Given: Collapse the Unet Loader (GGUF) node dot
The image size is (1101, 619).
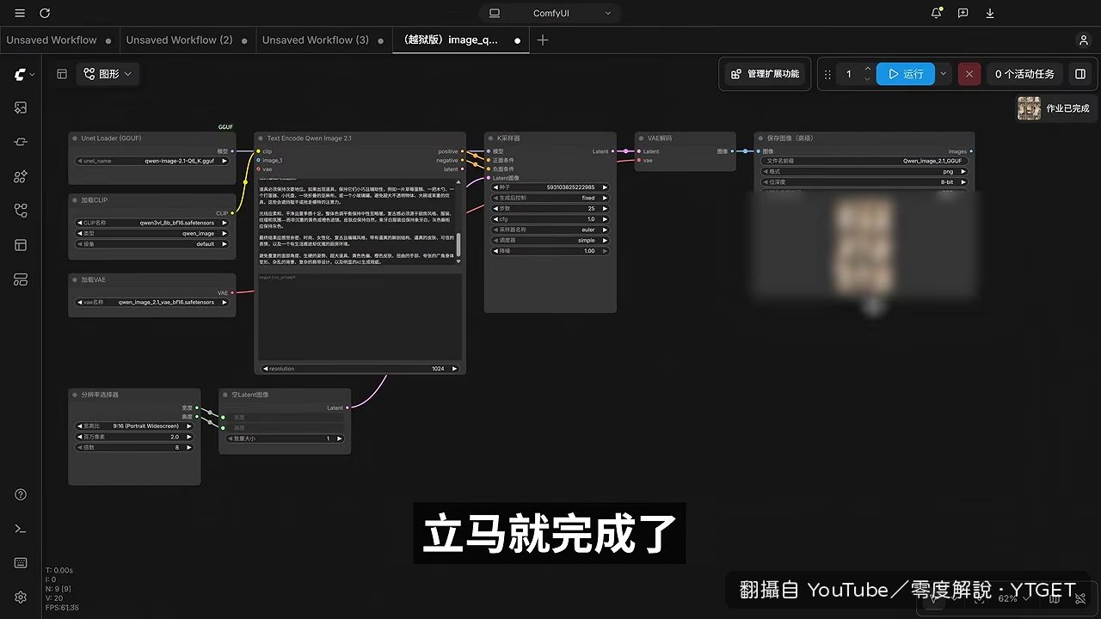Looking at the screenshot, I should pos(76,138).
